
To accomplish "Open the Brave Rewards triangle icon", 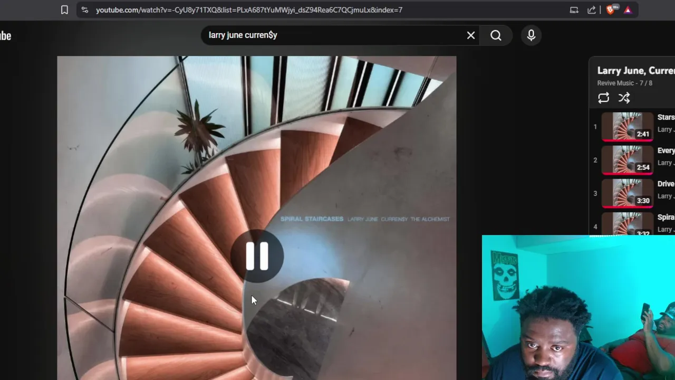I will (x=628, y=9).
